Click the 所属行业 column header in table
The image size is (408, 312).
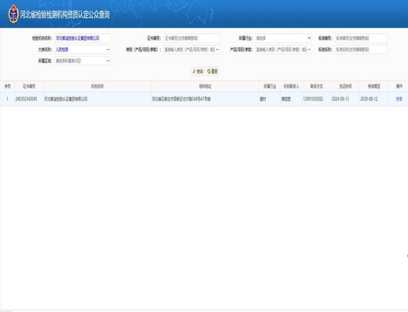pos(270,86)
